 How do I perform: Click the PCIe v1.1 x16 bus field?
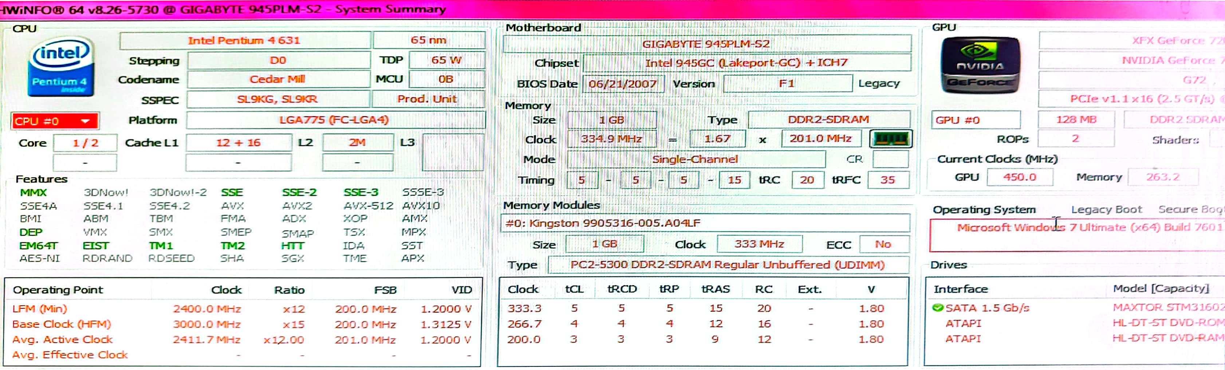point(1132,99)
